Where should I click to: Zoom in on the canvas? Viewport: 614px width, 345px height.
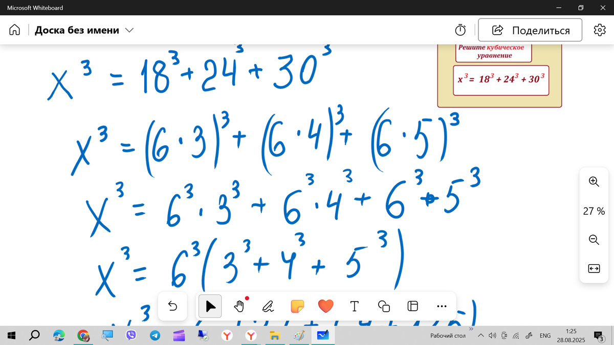click(594, 181)
